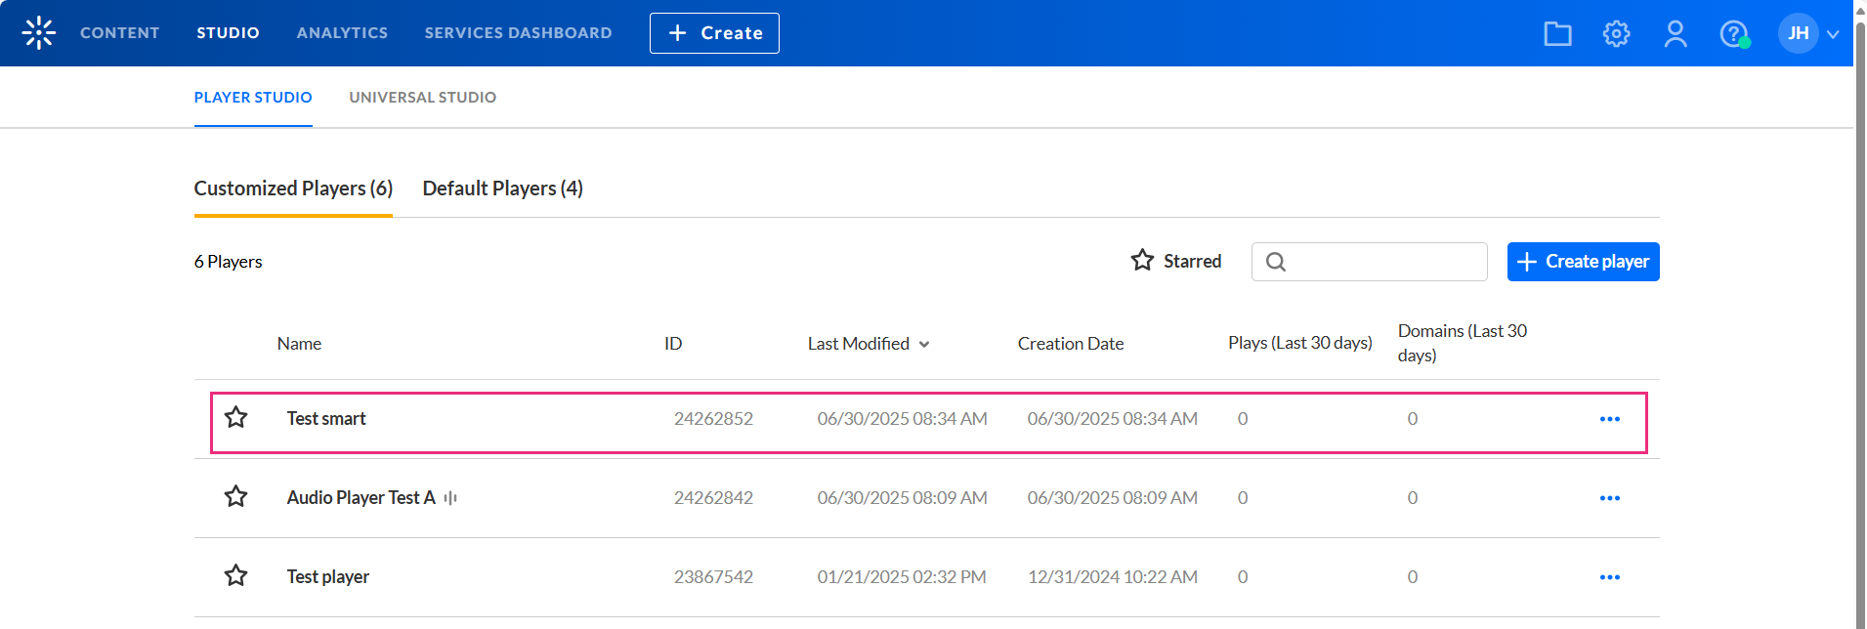Open the help question mark icon
Viewport: 1867px width, 629px height.
coord(1733,34)
